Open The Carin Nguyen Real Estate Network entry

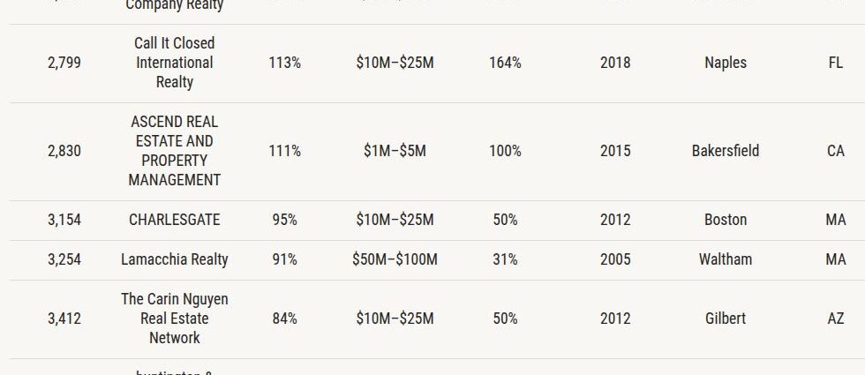click(175, 319)
